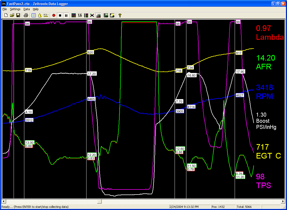The height and width of the screenshot is (210, 287).
Task: Click the 16.60 boost marker label
Action: tap(192, 75)
